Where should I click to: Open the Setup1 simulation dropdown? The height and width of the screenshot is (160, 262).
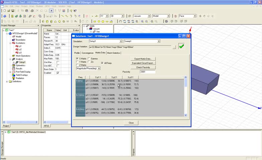coord(121,41)
